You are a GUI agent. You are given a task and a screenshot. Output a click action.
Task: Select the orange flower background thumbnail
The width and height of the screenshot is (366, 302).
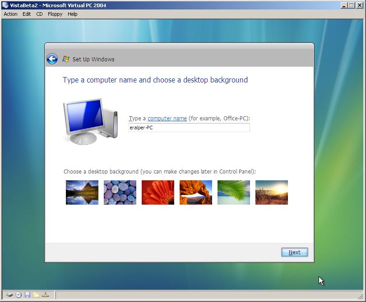tap(158, 192)
